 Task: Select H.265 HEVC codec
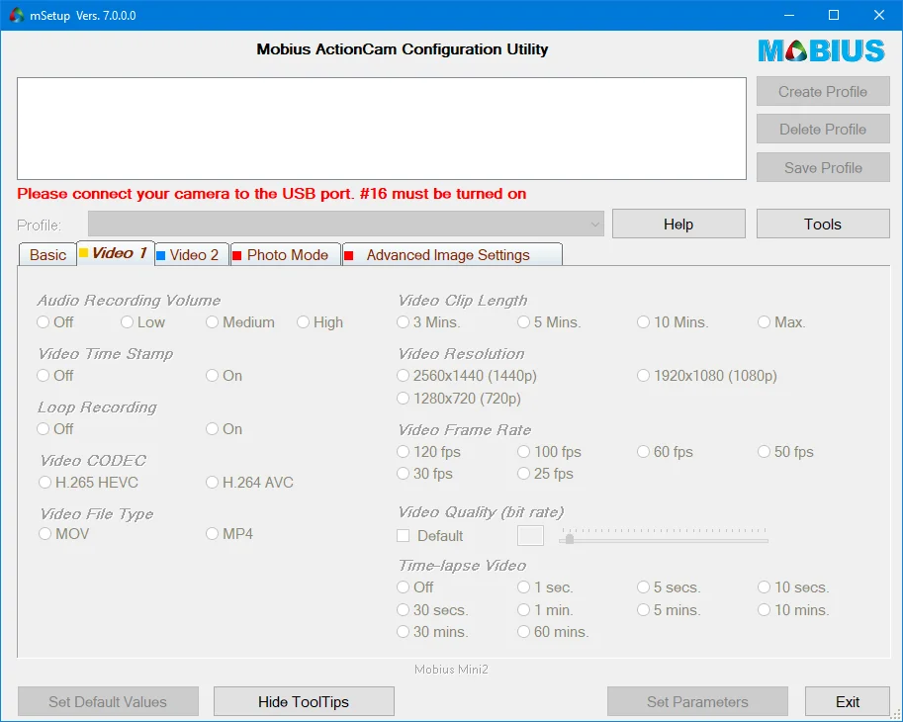[x=88, y=483]
